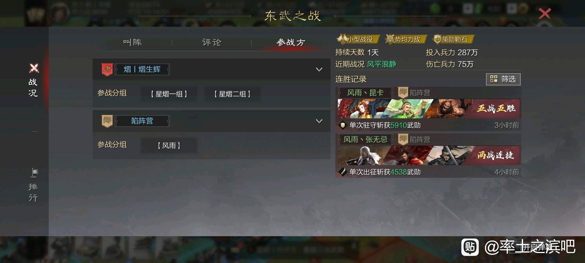Select the 【风雨】 group button

point(169,146)
